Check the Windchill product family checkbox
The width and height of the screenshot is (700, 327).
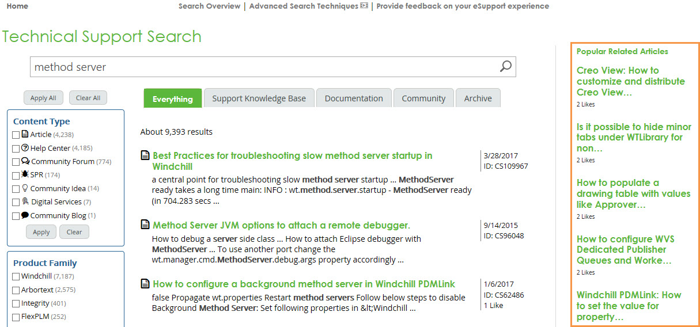tap(16, 276)
